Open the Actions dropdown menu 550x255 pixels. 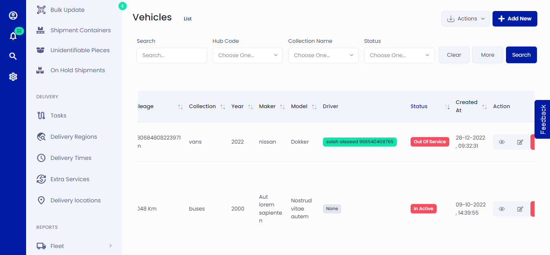coord(466,18)
